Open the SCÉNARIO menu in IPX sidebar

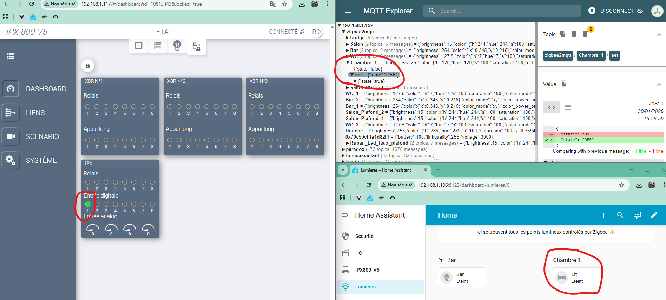(42, 136)
